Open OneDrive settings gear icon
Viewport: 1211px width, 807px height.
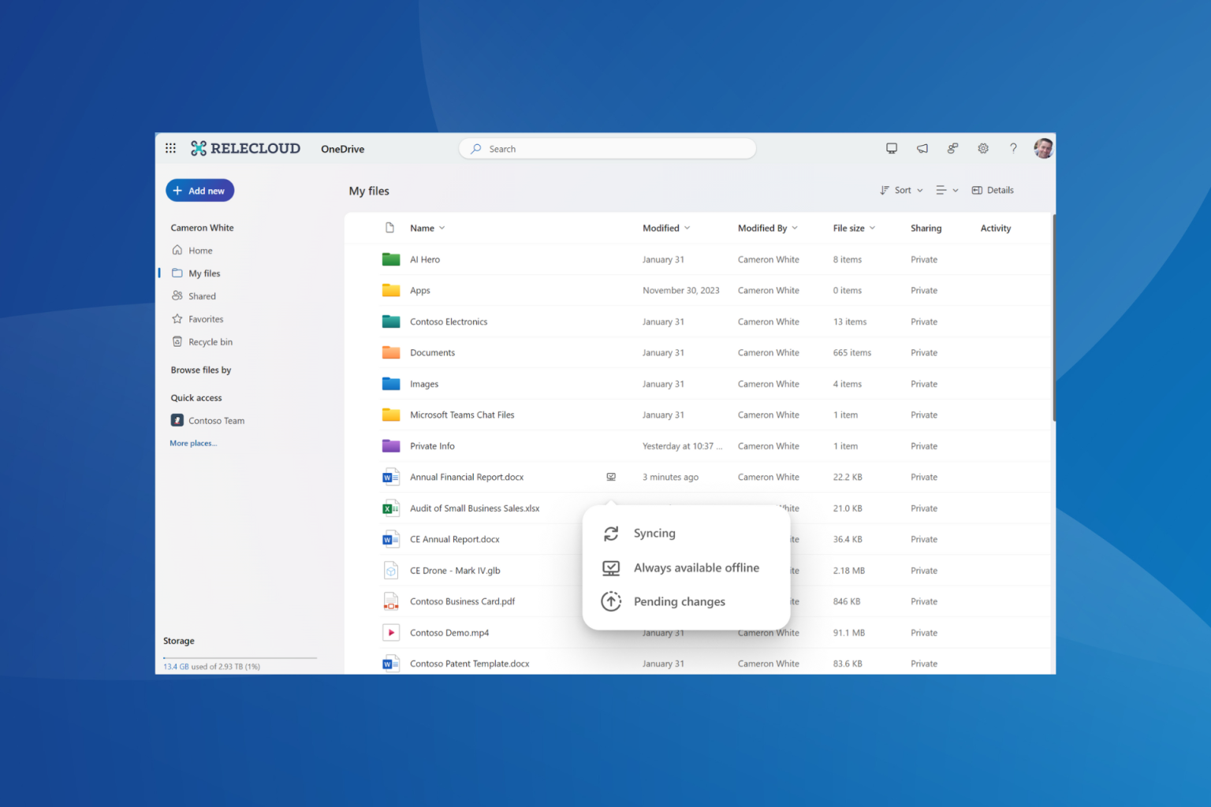pyautogui.click(x=983, y=148)
